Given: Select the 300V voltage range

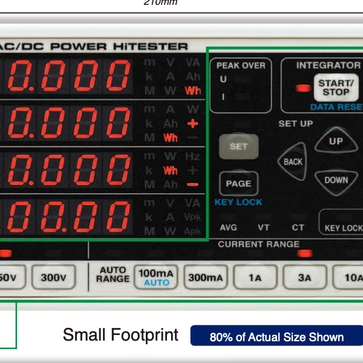Looking at the screenshot, I should coord(53,277).
